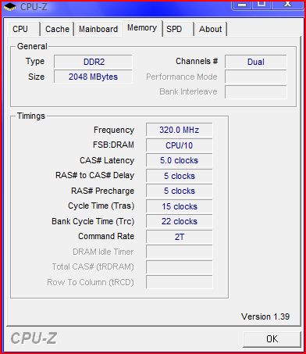Click the CPU-Z chip icon in title bar
The image size is (306, 354).
(10, 7)
